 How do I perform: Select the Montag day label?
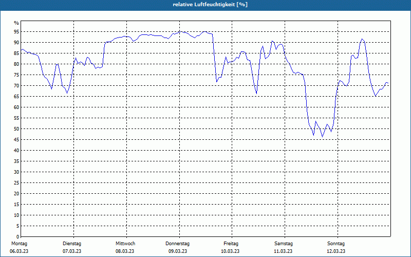coord(20,244)
